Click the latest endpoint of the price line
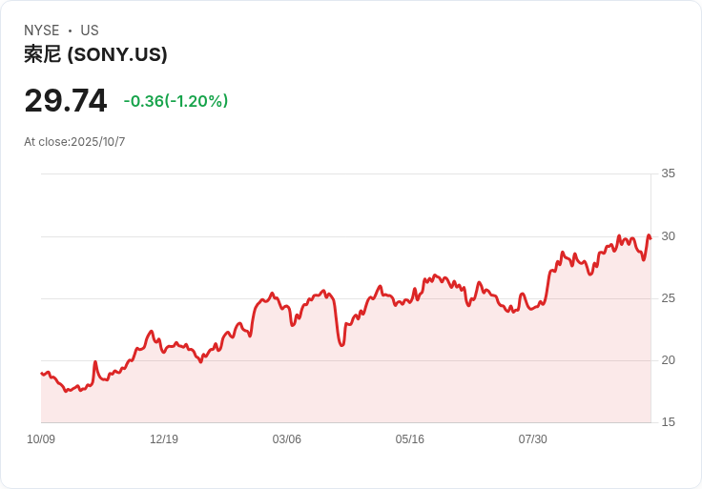The height and width of the screenshot is (489, 702). tap(650, 236)
